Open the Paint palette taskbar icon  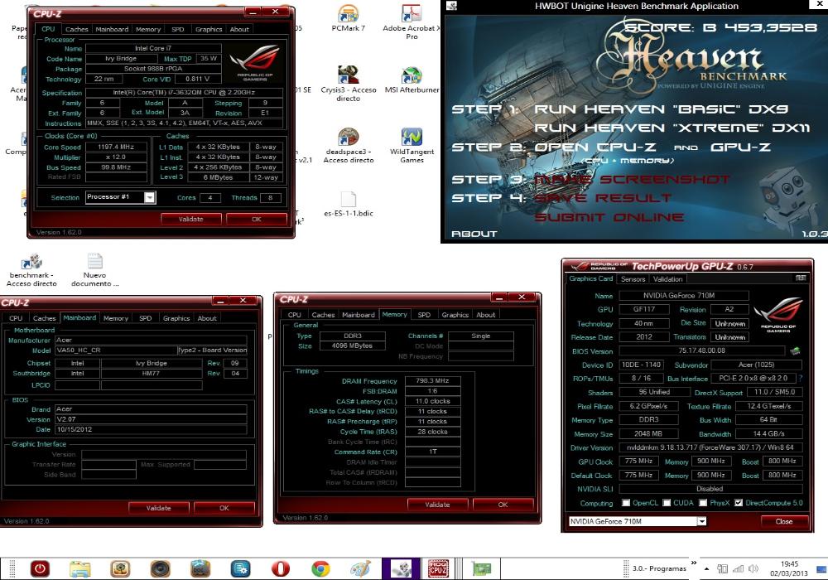coord(361,569)
